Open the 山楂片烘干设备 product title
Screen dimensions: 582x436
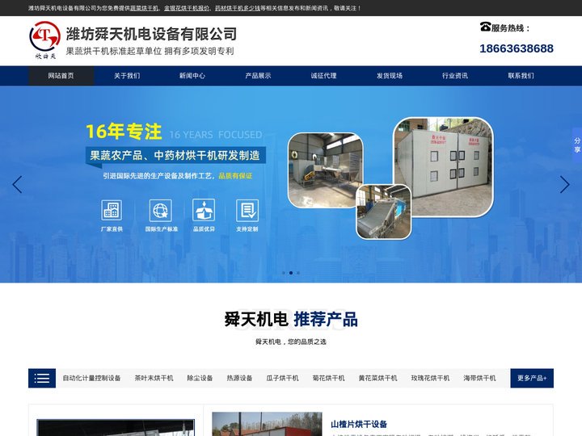click(x=359, y=424)
